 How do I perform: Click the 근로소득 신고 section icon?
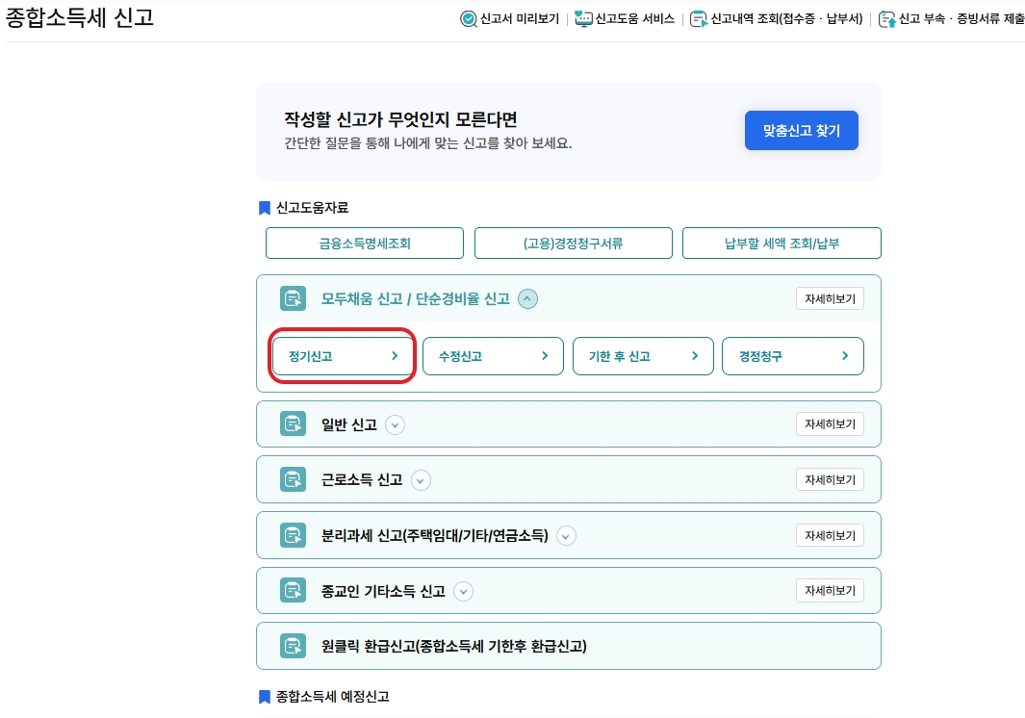coord(293,479)
